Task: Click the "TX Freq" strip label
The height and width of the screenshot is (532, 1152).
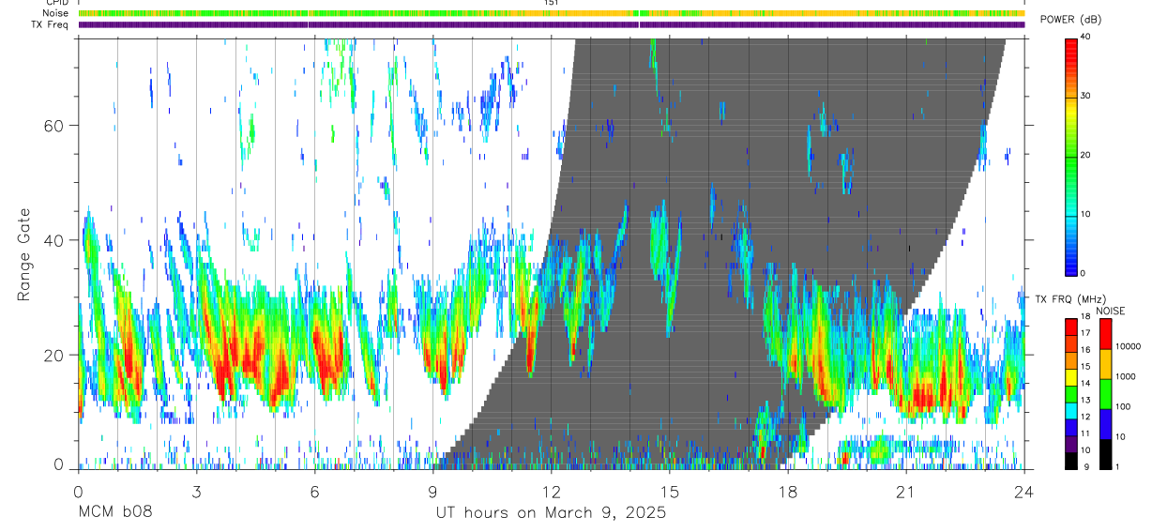Action: (x=50, y=24)
